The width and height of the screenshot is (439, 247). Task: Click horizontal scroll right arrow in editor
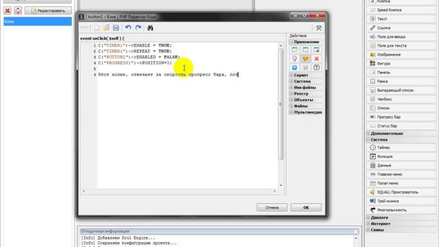274,191
